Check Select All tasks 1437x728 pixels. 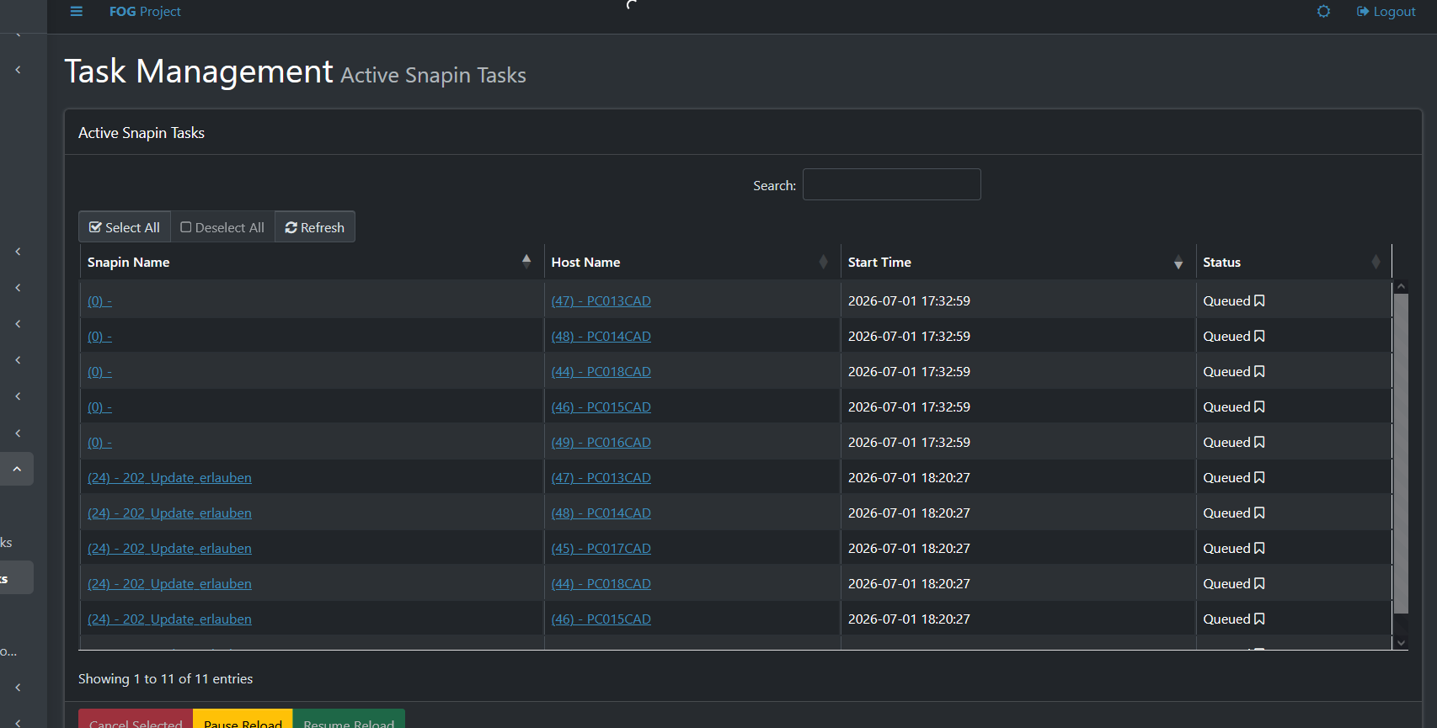[125, 227]
